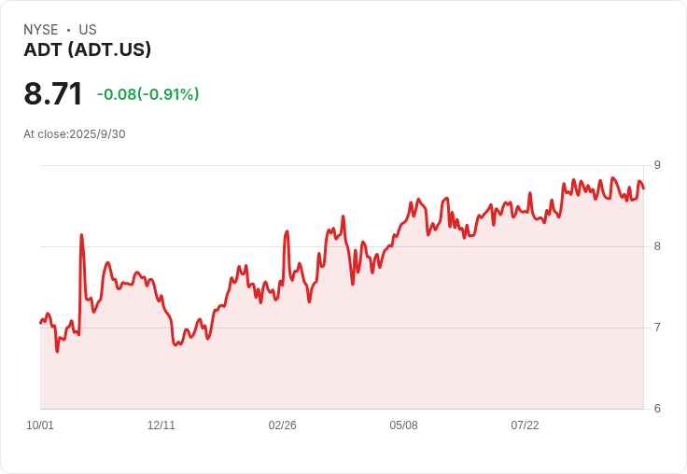Click the y-axis value 9

coord(657,165)
